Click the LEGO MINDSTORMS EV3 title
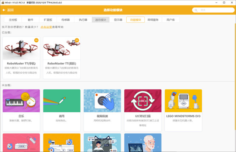Screen dimensions: 236x152 [x=183, y=116]
